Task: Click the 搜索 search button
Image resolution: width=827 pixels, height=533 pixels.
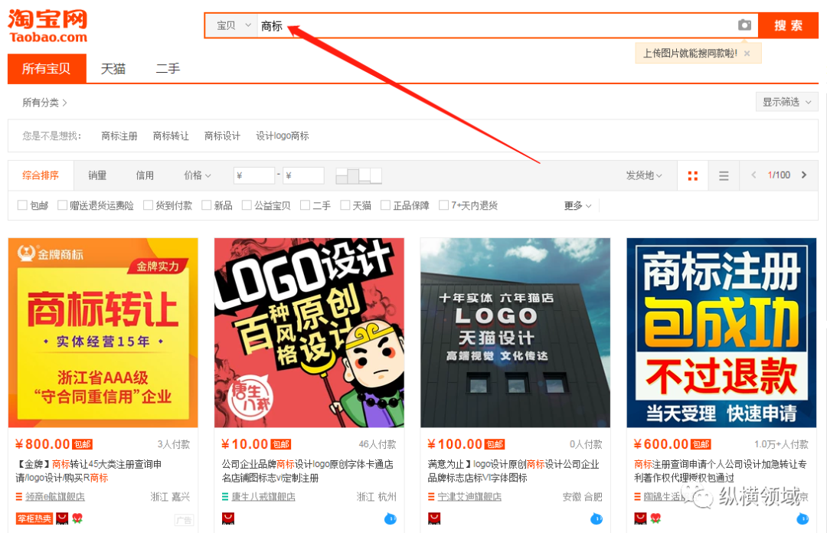Action: click(789, 25)
